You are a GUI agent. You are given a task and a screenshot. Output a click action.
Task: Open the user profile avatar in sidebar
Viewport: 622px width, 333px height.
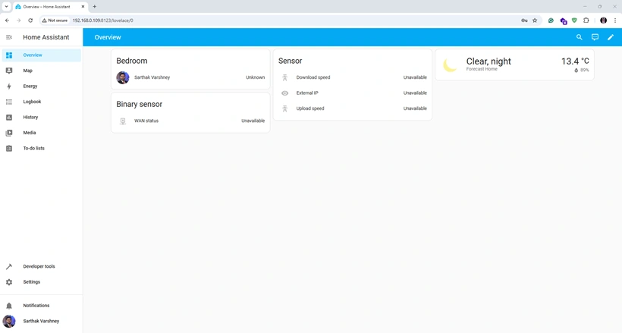tap(9, 321)
